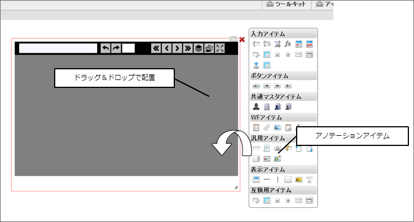This screenshot has height=222, width=414.
Task: Select the camera item in 汎用アイテム
Action: [278, 148]
